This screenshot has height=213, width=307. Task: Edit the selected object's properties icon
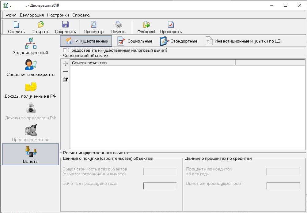tap(65, 79)
